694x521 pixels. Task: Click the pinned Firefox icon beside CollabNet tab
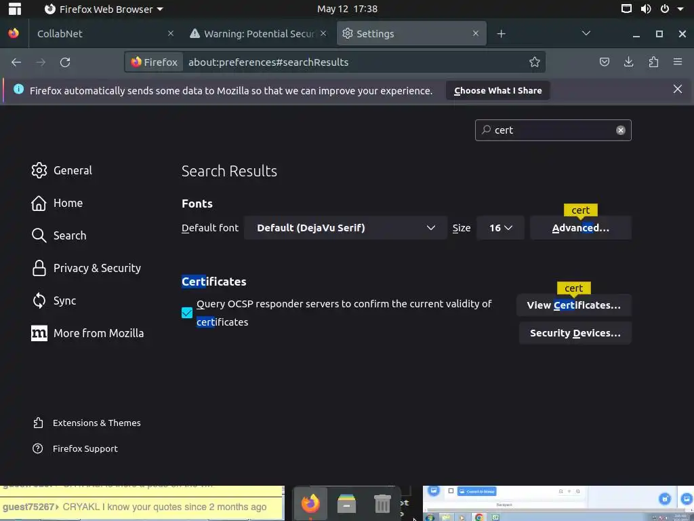tap(14, 33)
